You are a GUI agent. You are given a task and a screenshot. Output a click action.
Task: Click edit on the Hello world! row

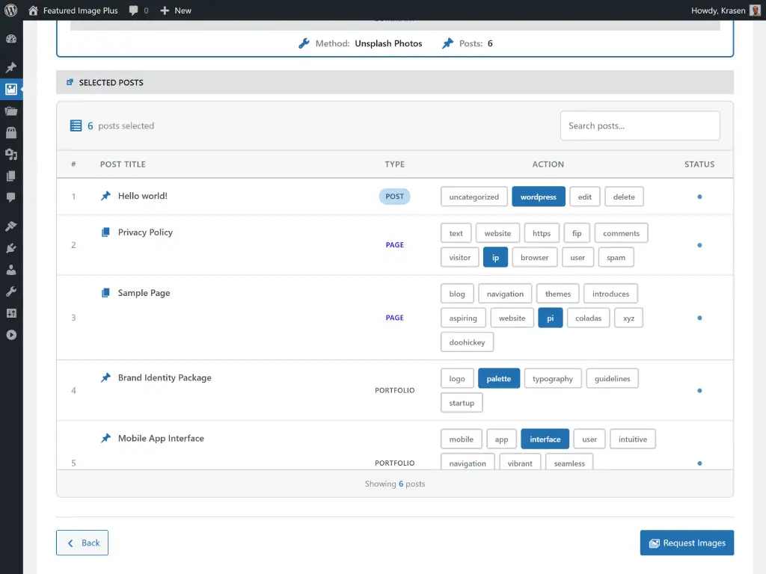(x=584, y=196)
